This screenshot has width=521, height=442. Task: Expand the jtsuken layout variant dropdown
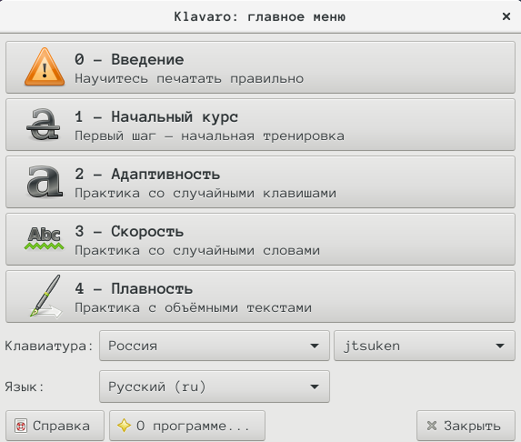click(425, 346)
